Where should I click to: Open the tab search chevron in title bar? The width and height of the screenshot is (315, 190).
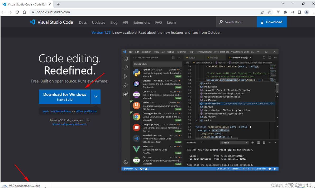[283, 4]
